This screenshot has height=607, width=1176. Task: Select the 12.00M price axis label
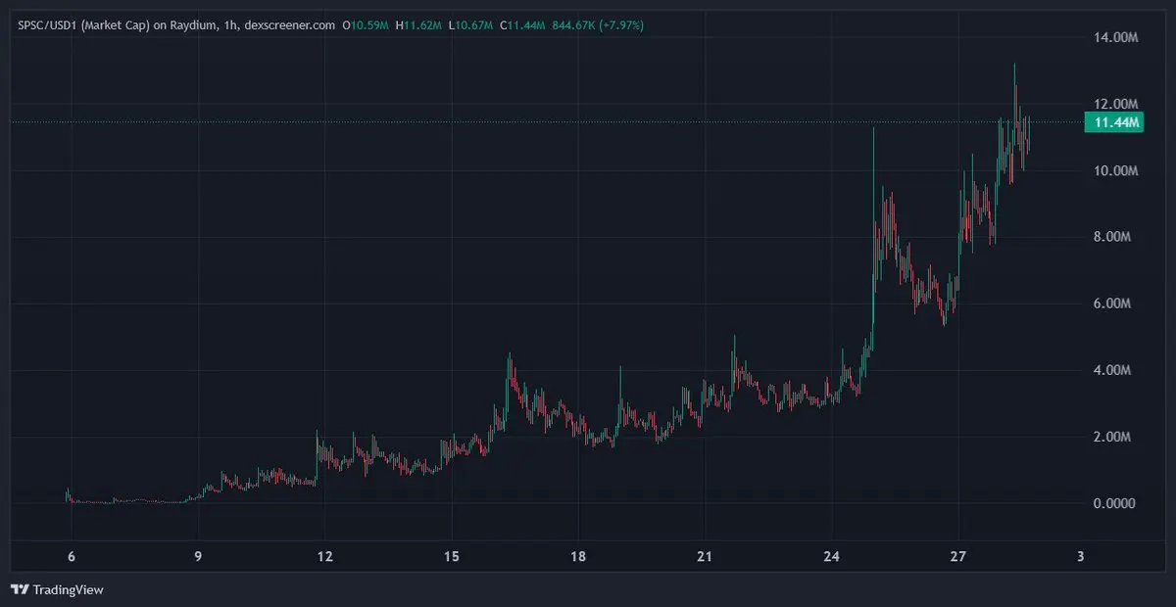(x=1116, y=104)
